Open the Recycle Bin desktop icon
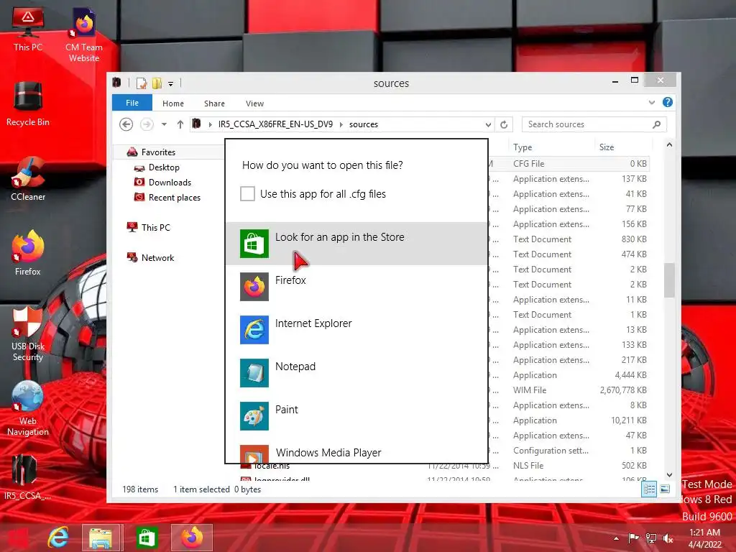 pos(28,104)
